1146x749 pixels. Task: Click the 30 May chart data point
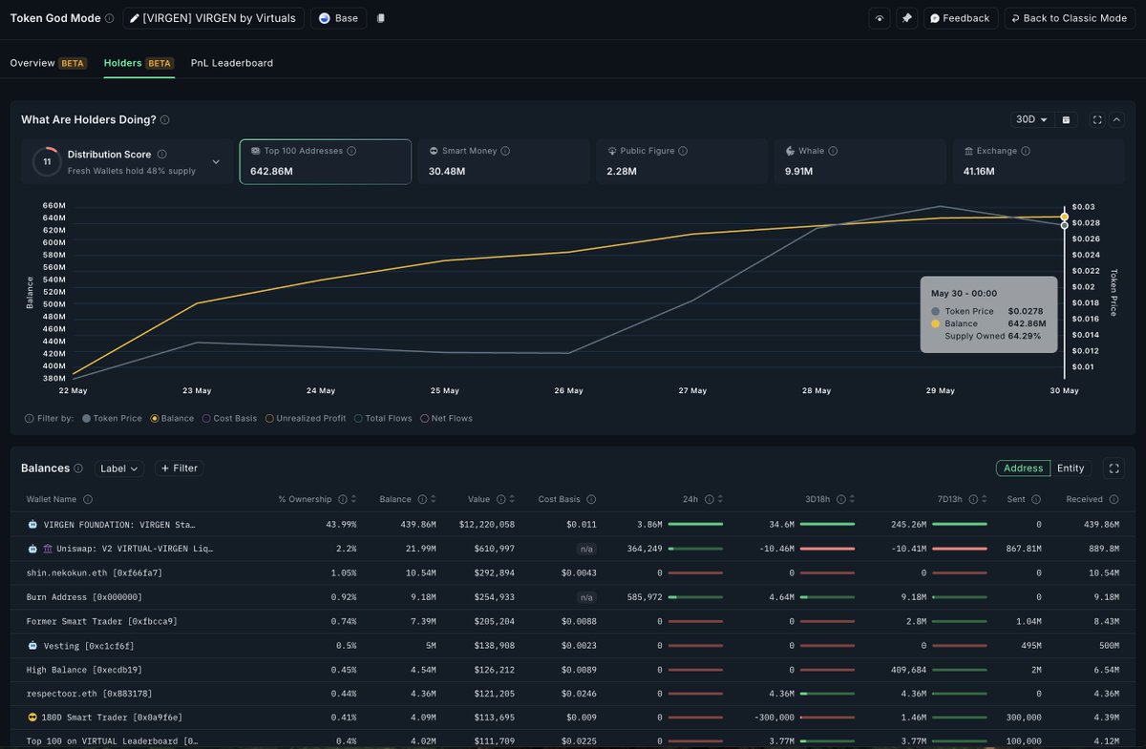click(1064, 217)
